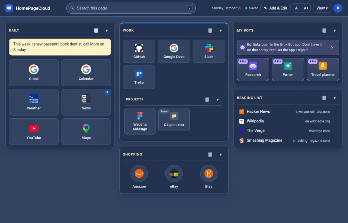
Task: Launch the YouTube tile
Action: tap(34, 132)
